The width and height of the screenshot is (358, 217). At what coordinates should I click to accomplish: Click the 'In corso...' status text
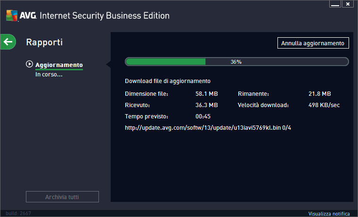tap(49, 75)
